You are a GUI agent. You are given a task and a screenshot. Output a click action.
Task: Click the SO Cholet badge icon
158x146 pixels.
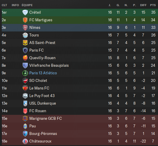pyautogui.click(x=25, y=81)
